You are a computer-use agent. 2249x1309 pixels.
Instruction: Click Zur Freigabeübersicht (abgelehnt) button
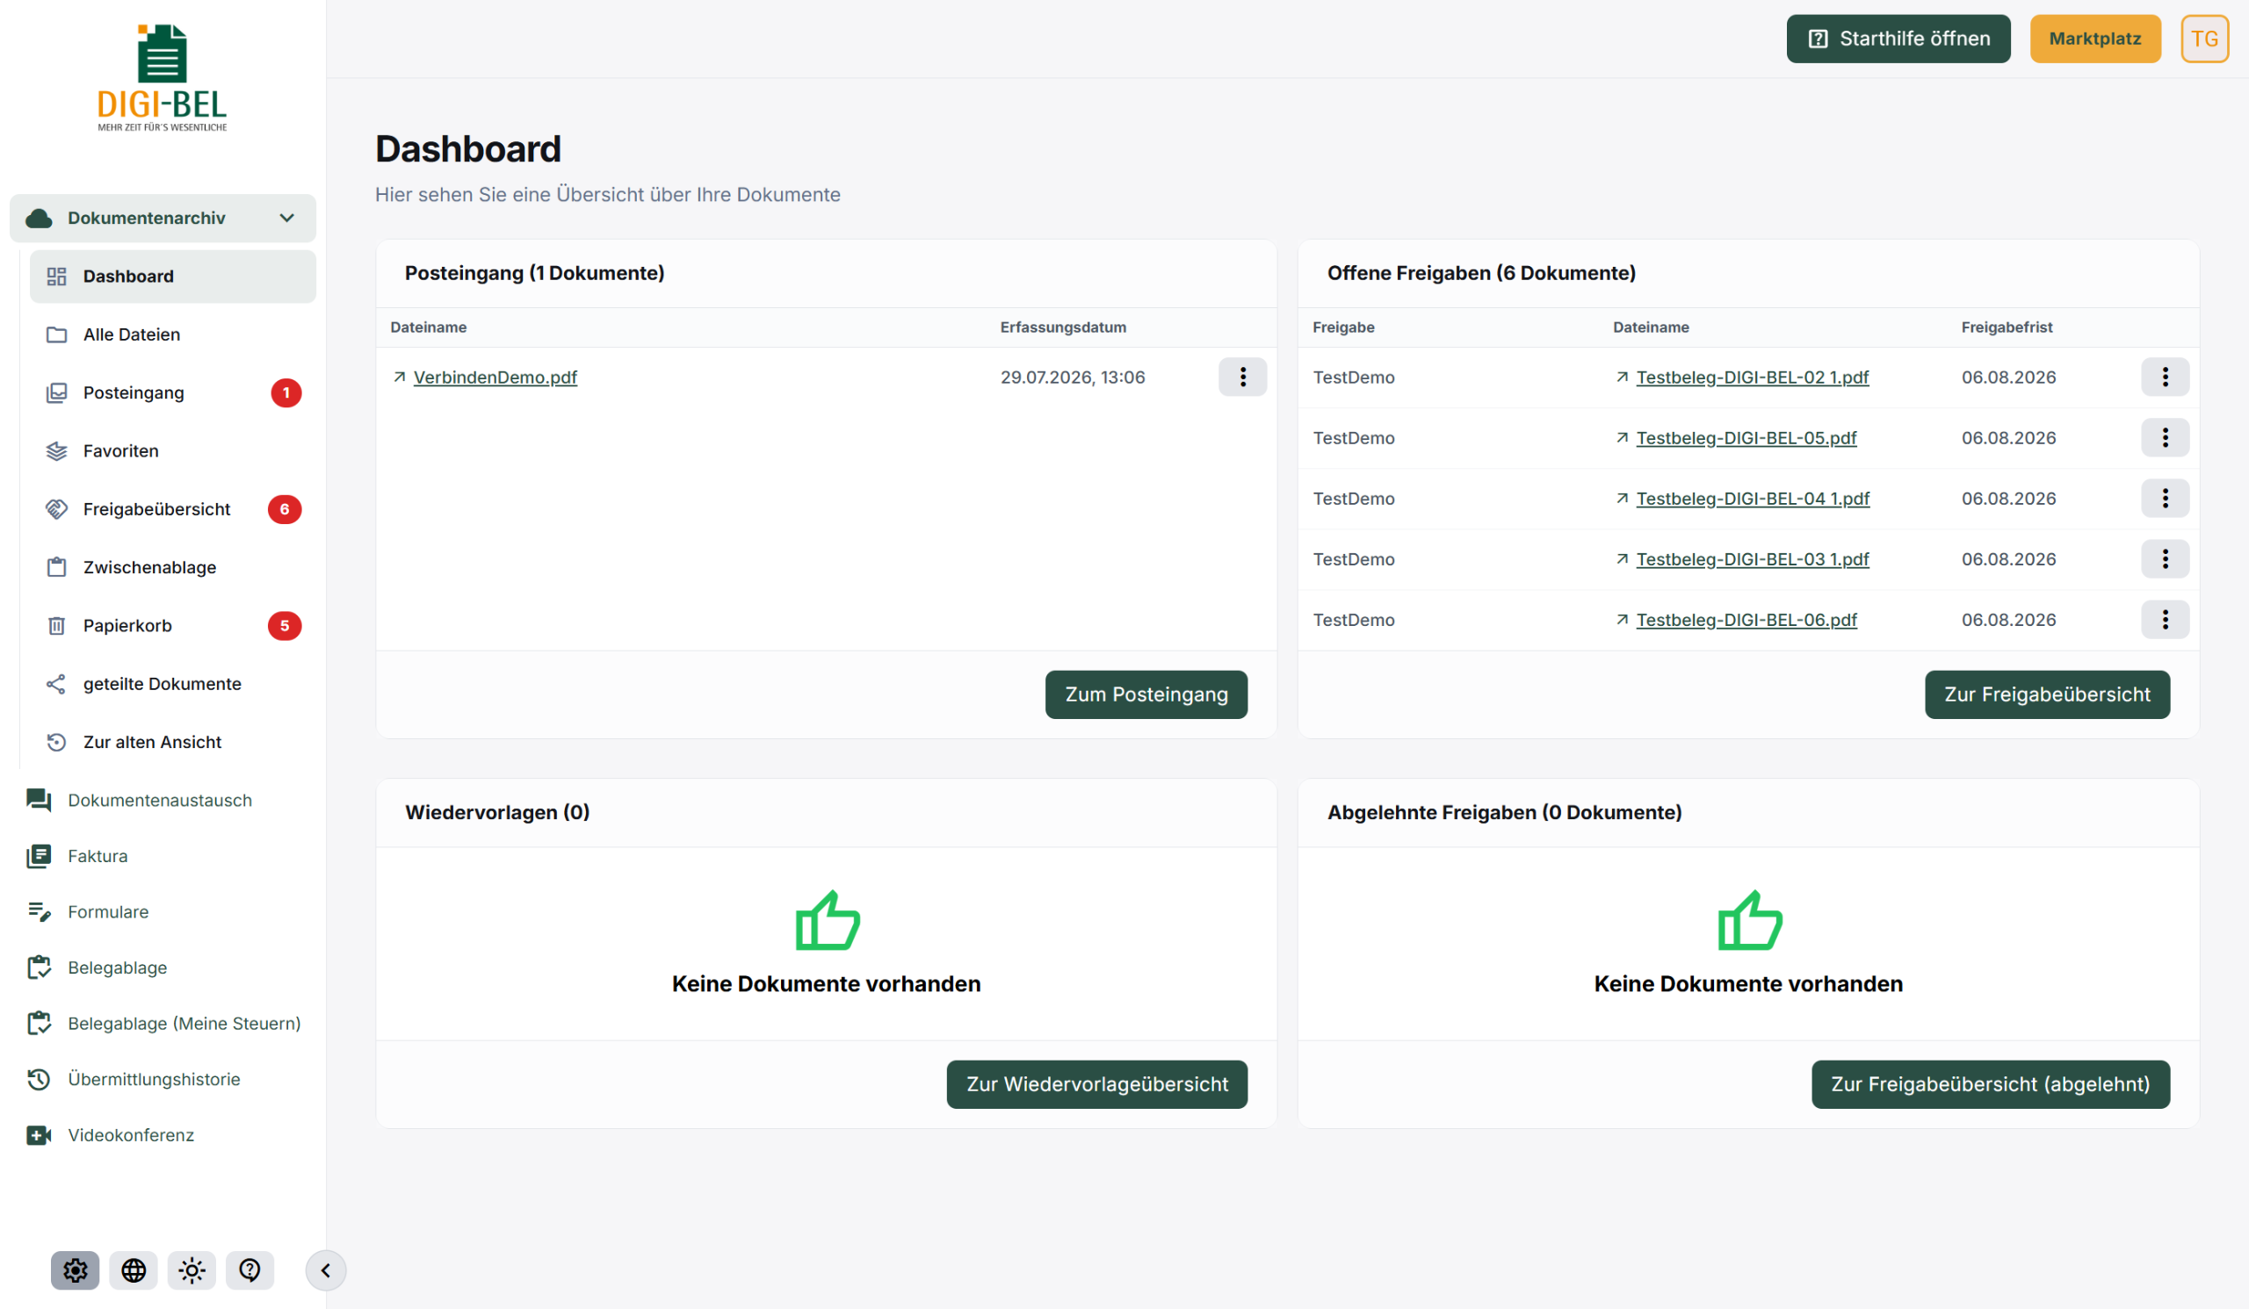point(1990,1083)
